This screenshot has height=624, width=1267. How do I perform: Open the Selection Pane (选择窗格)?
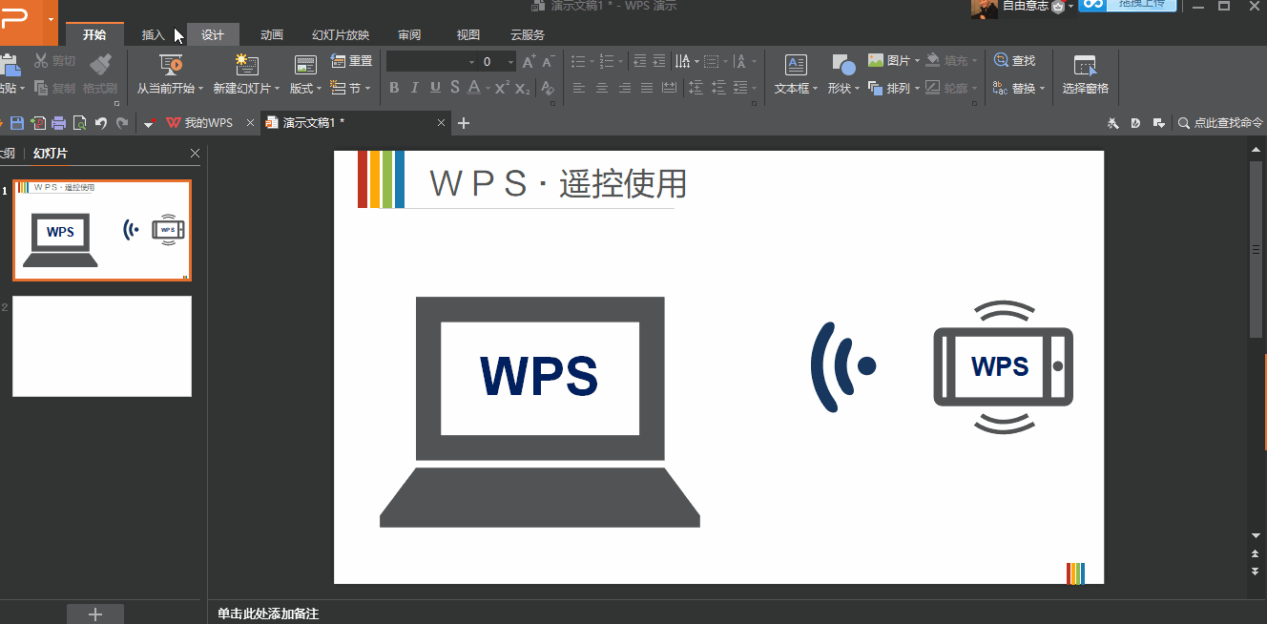click(x=1086, y=74)
